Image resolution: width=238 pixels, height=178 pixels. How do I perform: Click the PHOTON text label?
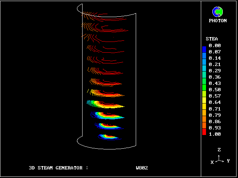click(x=218, y=21)
